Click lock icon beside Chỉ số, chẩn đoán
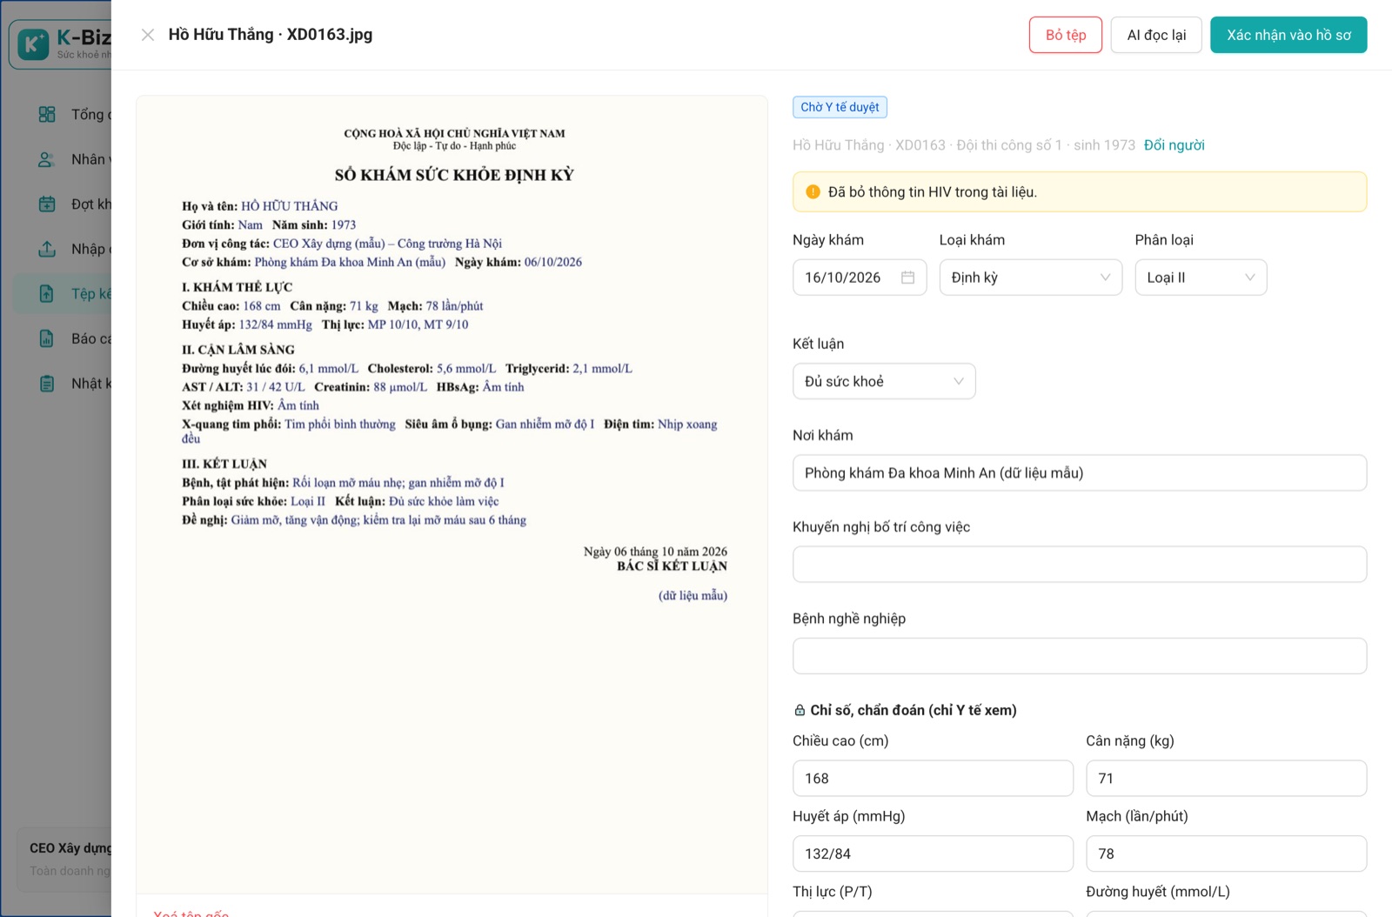The height and width of the screenshot is (917, 1392). (800, 711)
